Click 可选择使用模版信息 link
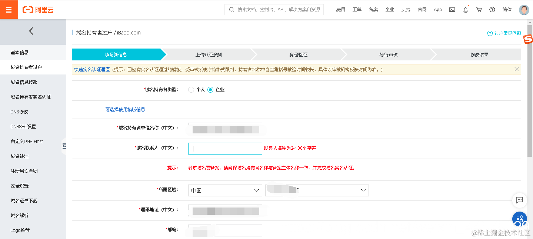 pyautogui.click(x=125, y=109)
